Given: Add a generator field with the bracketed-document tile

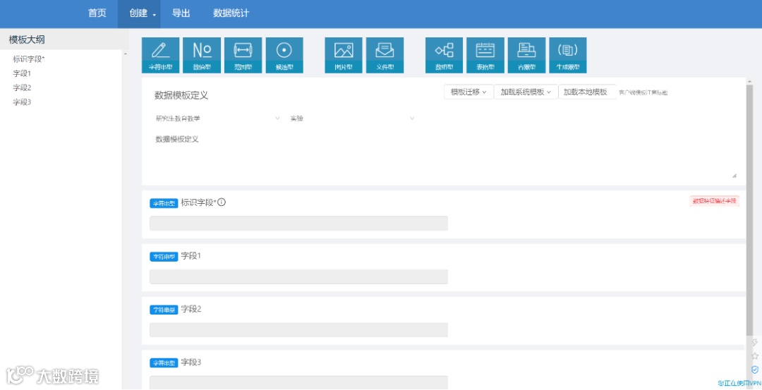Looking at the screenshot, I should pyautogui.click(x=568, y=56).
